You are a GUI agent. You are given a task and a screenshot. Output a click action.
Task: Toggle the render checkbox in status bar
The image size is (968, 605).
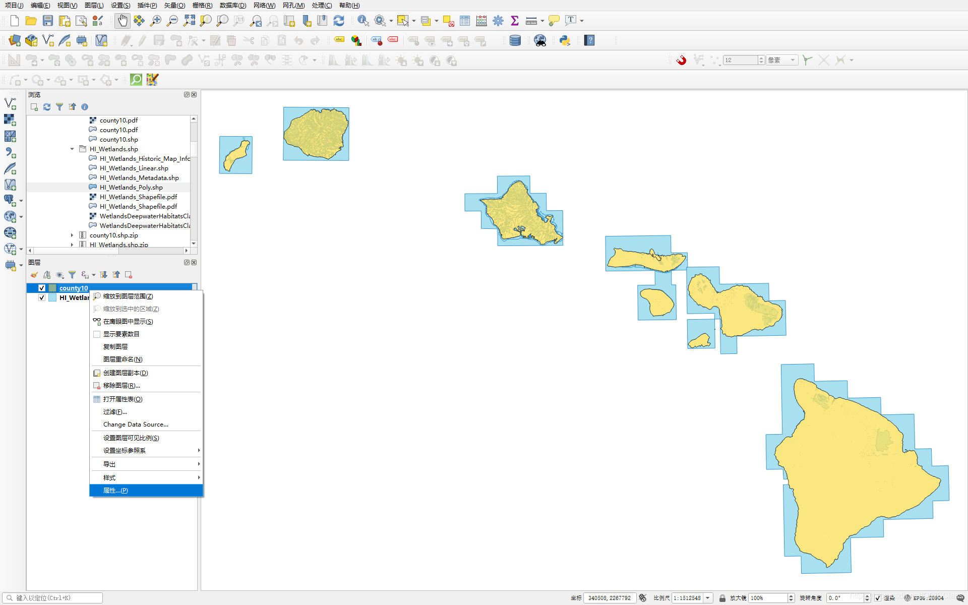tap(878, 598)
